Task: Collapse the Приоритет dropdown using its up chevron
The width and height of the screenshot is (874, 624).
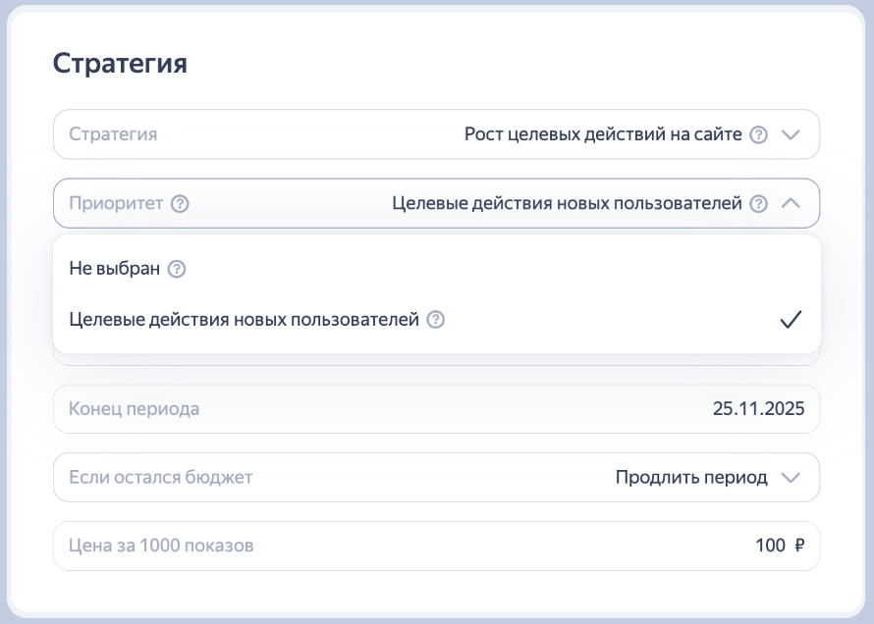Action: (791, 204)
